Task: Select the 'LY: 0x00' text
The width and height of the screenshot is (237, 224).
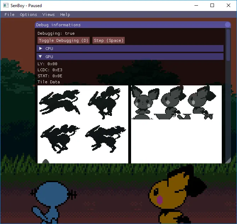Action: 47,64
